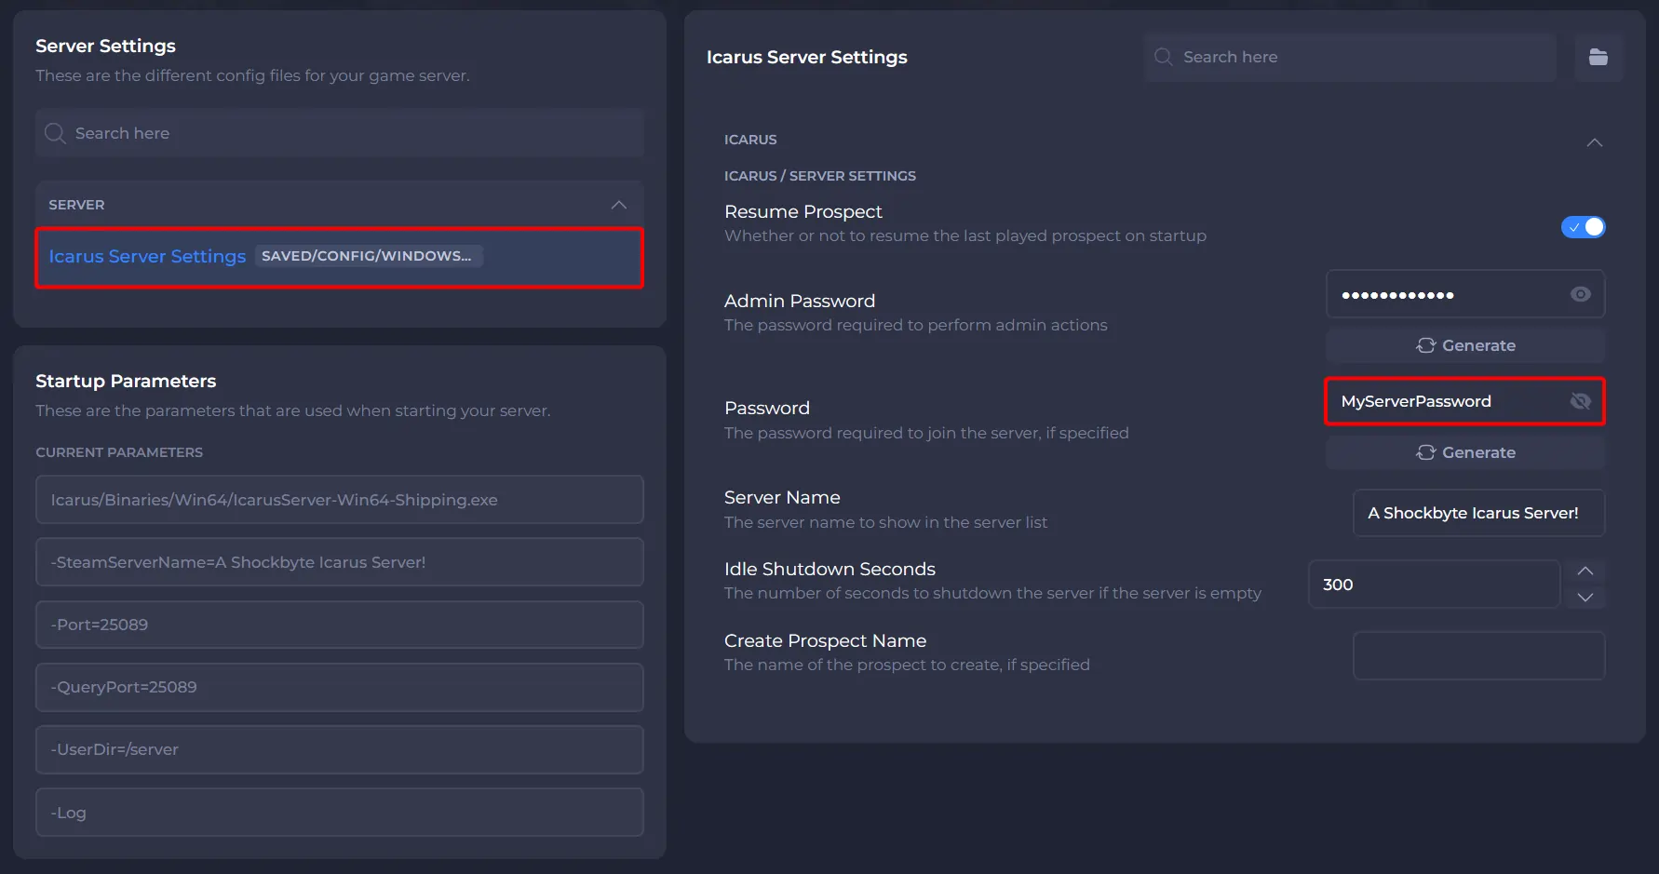Image resolution: width=1659 pixels, height=874 pixels.
Task: Disable the Resume Prospect toggle
Action: 1583,227
